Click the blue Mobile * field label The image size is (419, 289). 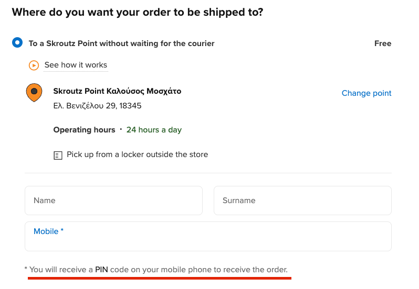[x=48, y=231]
